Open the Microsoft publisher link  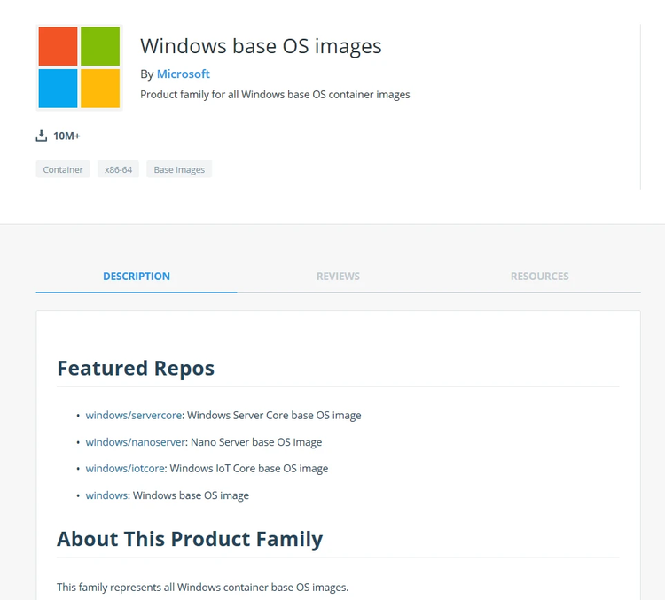coord(183,74)
